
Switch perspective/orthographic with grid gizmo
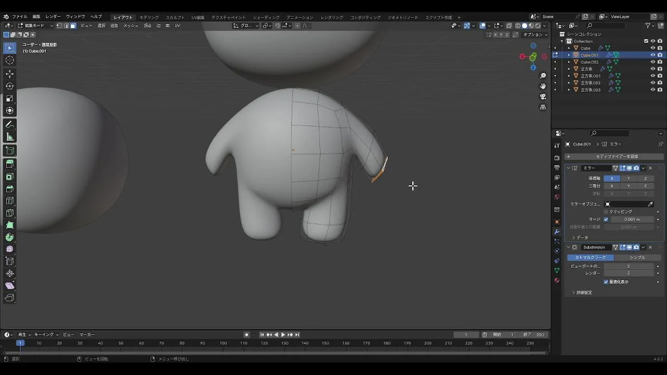[x=543, y=107]
